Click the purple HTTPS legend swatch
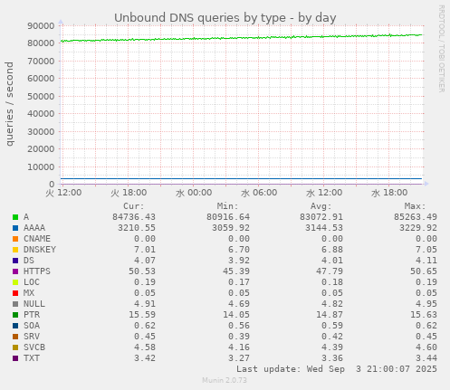The width and height of the screenshot is (450, 390). tap(15, 271)
